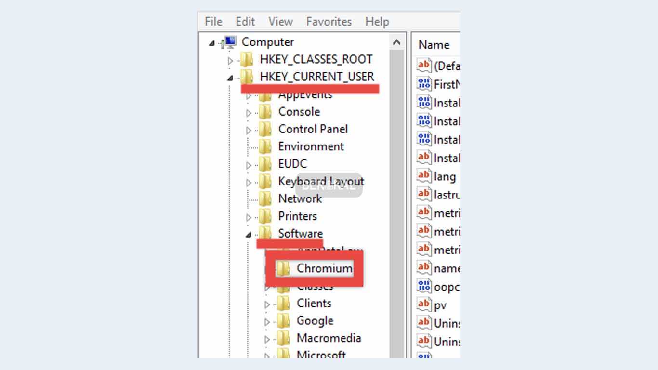This screenshot has height=370, width=658.
Task: Open the Help menu
Action: (x=377, y=22)
